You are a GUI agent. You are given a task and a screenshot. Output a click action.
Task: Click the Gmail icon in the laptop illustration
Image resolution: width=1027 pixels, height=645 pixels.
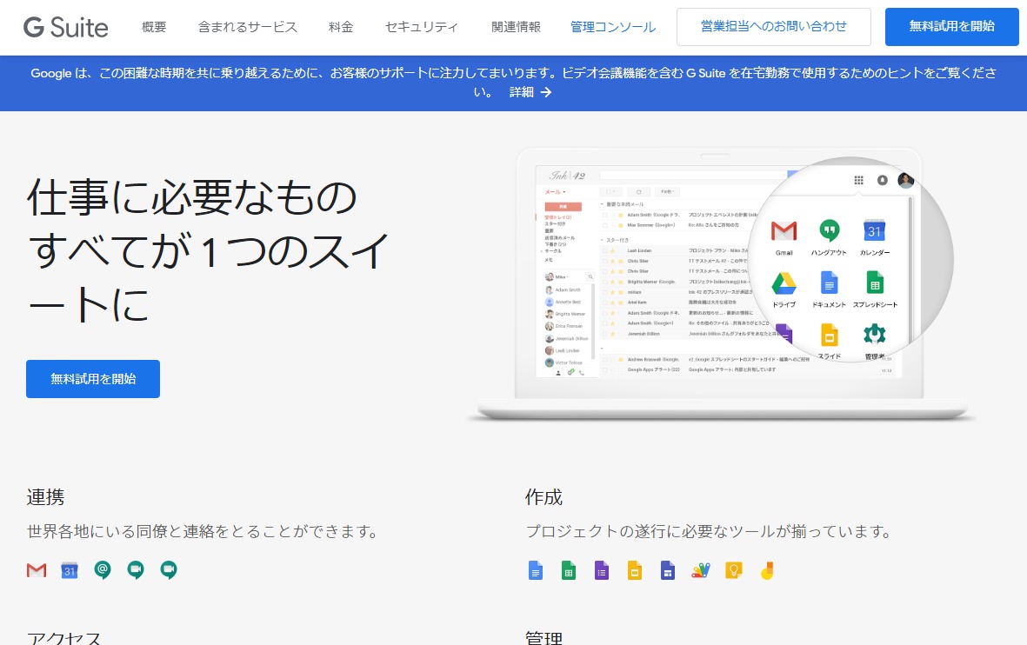(x=784, y=231)
